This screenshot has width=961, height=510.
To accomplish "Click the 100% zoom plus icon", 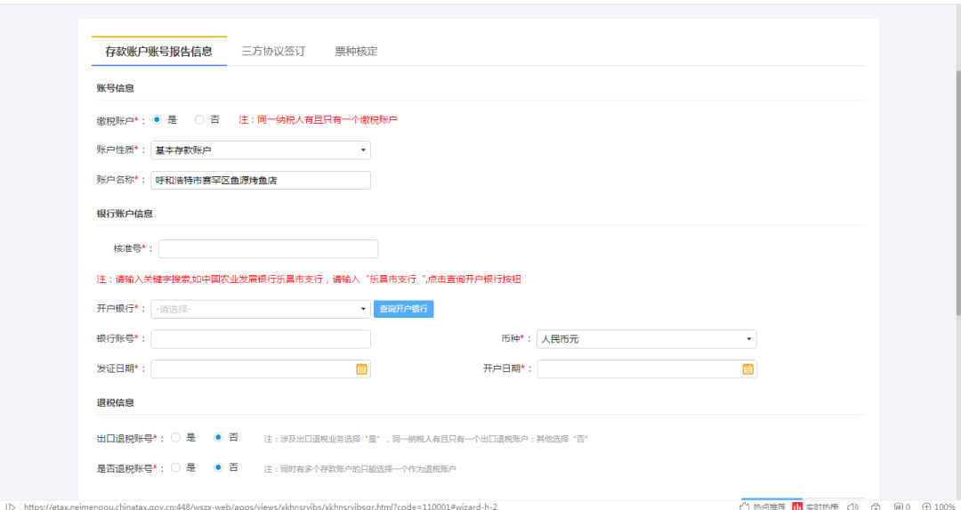I will 926,506.
